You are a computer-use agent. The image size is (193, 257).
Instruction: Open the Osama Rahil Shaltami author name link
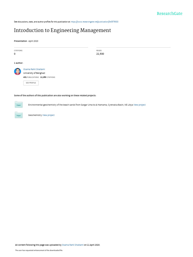34,69
